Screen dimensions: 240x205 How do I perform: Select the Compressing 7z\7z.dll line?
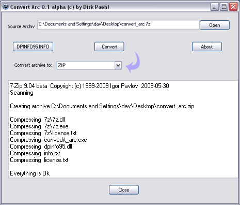click(x=37, y=120)
